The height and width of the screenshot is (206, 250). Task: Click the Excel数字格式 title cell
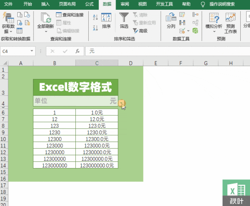(x=75, y=88)
